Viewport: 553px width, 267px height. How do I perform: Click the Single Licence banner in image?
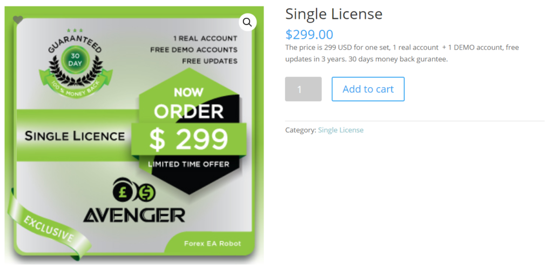coord(75,136)
